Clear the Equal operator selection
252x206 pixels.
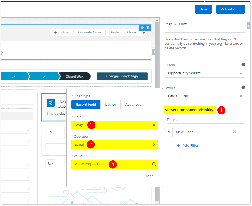coord(154,145)
